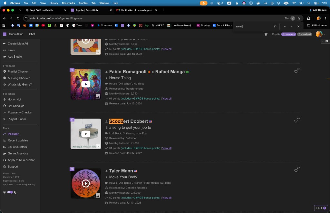Play House Thing by Fabio Romagnoli
This screenshot has height=213, width=330.
coord(86,84)
